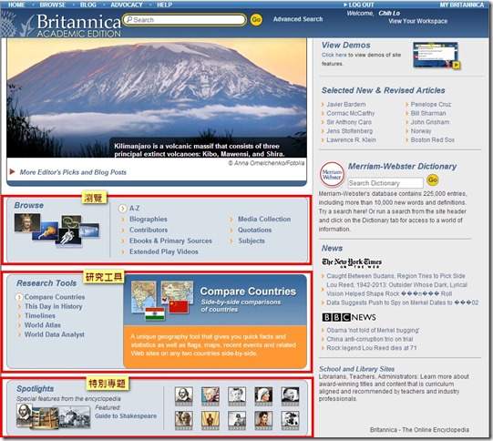Click in the main Britannica Search box
The height and width of the screenshot is (441, 493).
185,20
